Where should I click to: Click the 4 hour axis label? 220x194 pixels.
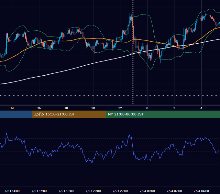[201, 108]
